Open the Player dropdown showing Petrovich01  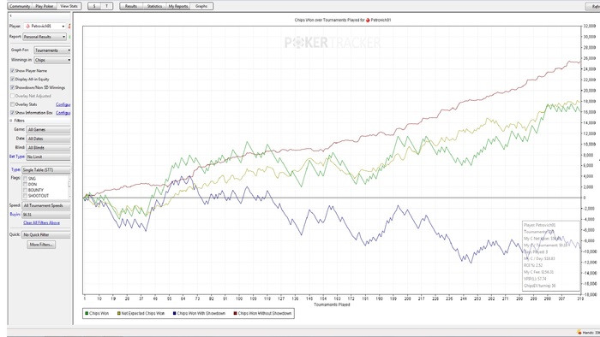45,26
